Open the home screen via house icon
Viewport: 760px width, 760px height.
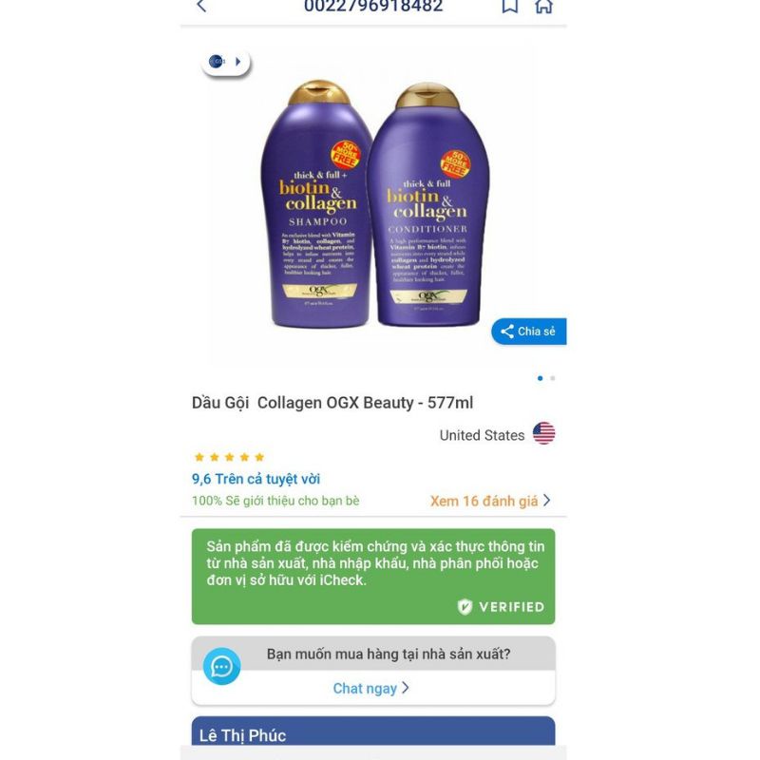coord(543,6)
